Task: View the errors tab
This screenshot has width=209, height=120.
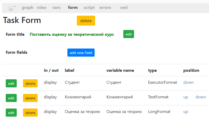Action: 105,8
